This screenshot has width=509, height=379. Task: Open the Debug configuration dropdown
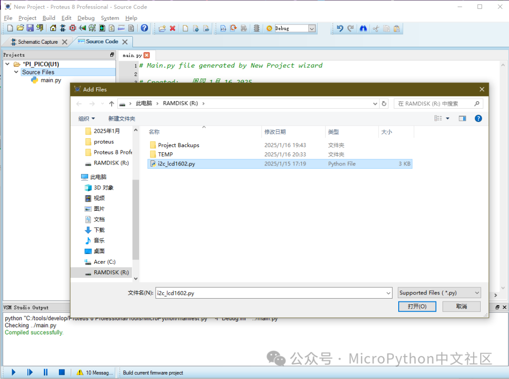[x=312, y=29]
